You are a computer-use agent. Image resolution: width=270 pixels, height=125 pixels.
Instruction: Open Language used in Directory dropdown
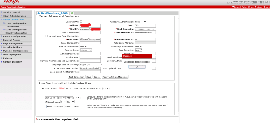click(x=91, y=65)
